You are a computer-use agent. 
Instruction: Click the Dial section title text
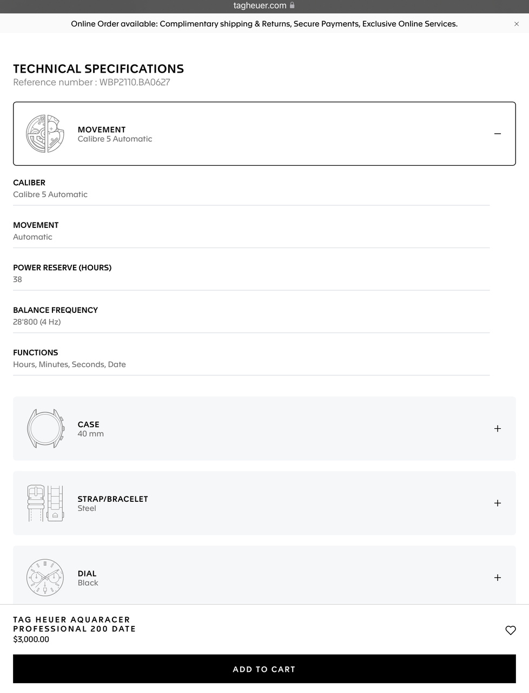[x=87, y=573]
